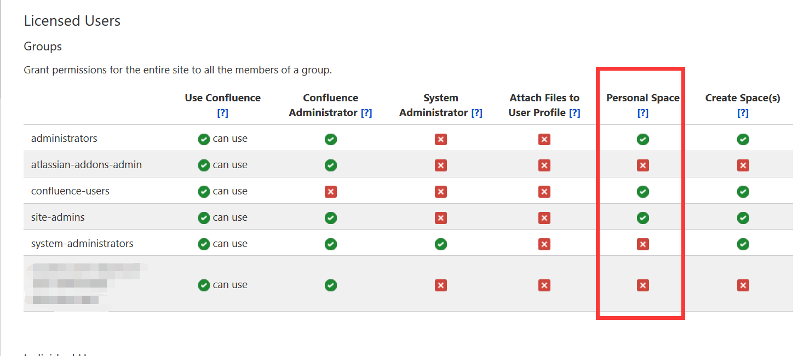Open help link beside Confluence Administrator header
This screenshot has width=804, height=356.
pos(366,113)
